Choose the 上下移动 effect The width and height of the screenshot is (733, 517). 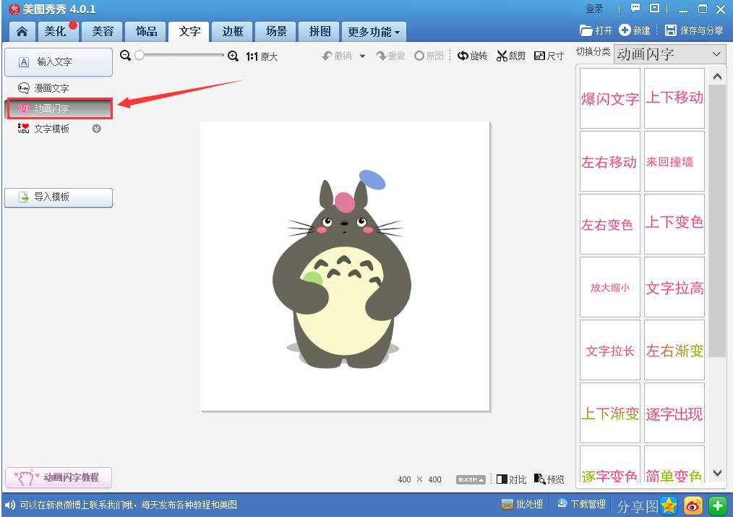pos(674,98)
